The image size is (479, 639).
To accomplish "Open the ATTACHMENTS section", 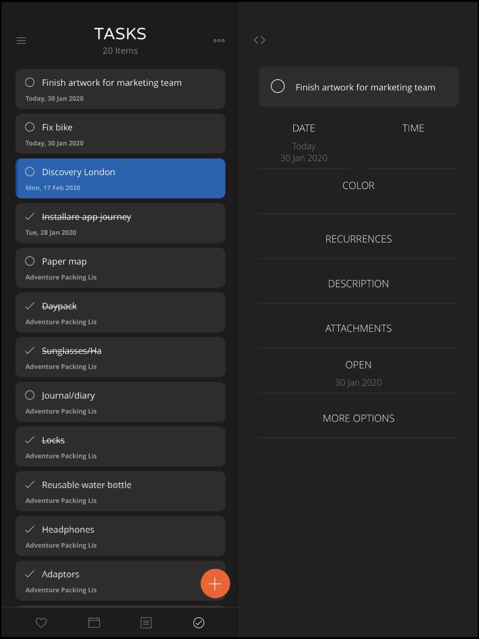I will click(x=358, y=328).
